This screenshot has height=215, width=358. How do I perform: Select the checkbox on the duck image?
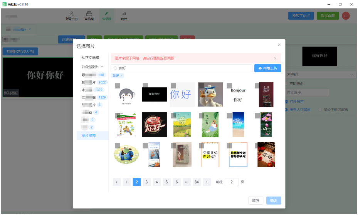201,85
